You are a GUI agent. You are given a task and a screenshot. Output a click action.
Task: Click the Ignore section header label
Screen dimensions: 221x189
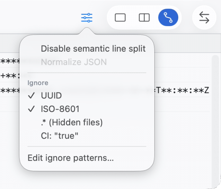38,83
